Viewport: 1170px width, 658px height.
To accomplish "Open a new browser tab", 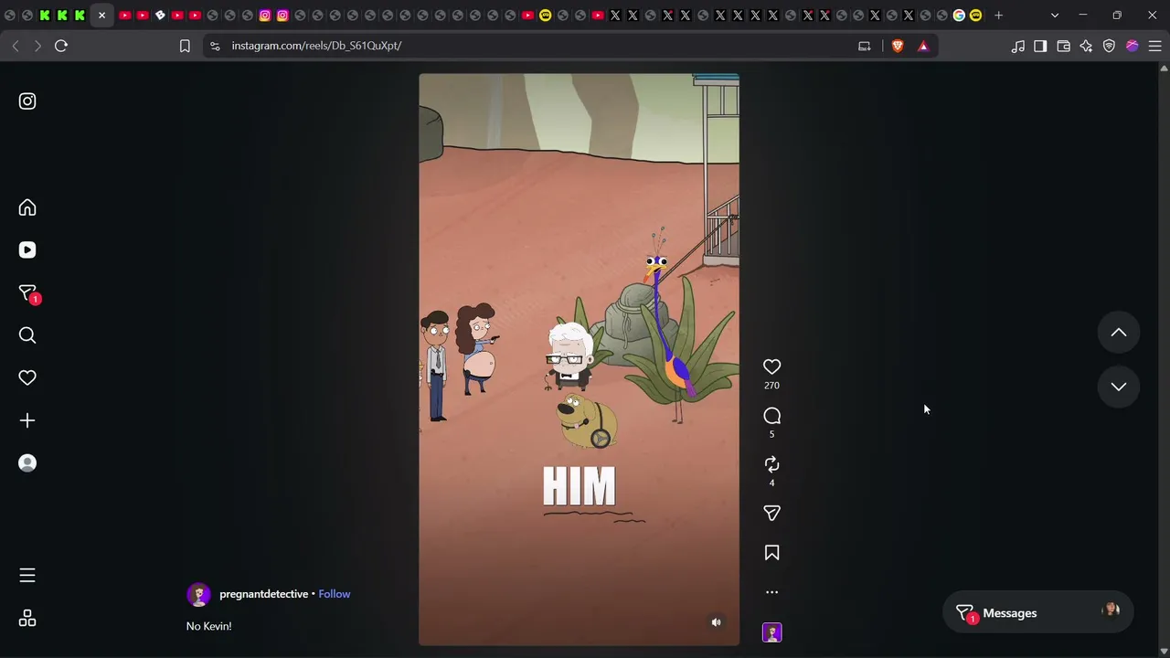I will [999, 16].
